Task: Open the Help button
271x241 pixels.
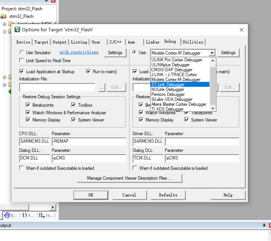Action: 228,195
